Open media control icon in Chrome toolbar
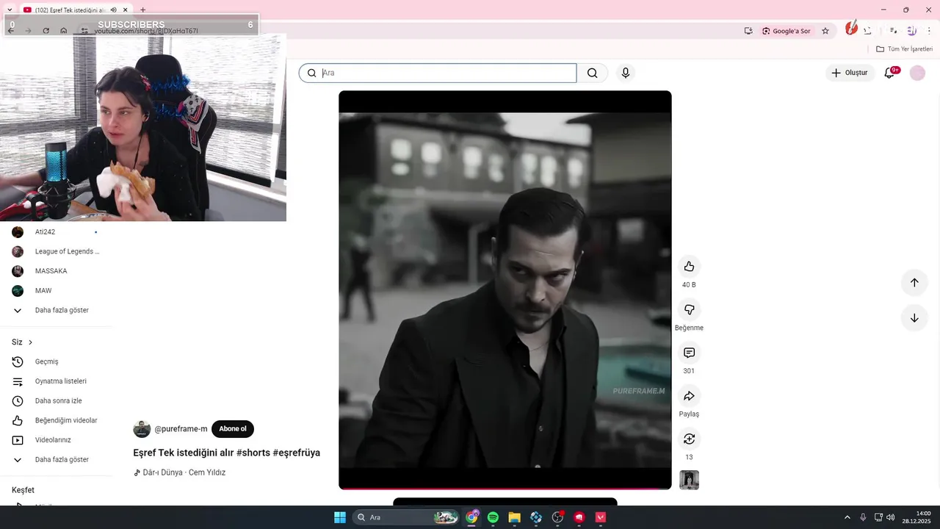 pyautogui.click(x=893, y=31)
